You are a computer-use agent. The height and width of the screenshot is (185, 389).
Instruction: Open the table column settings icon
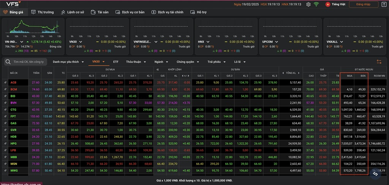click(x=379, y=62)
